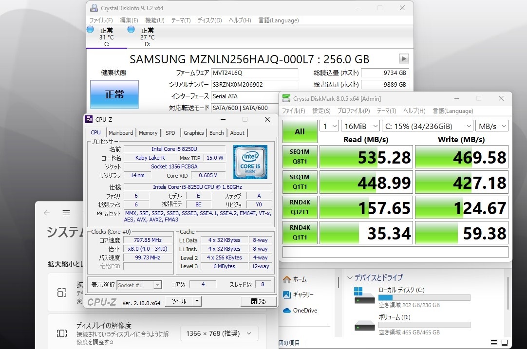Collapse the Devices and drives group
The image size is (527, 349).
pos(350,277)
